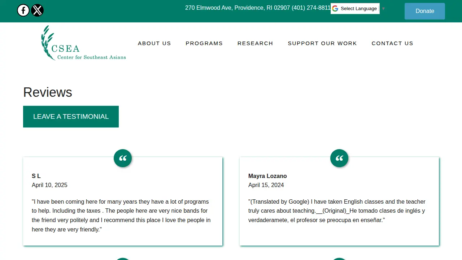Open the Research menu
Screen dimensions: 462x260
pos(255,43)
